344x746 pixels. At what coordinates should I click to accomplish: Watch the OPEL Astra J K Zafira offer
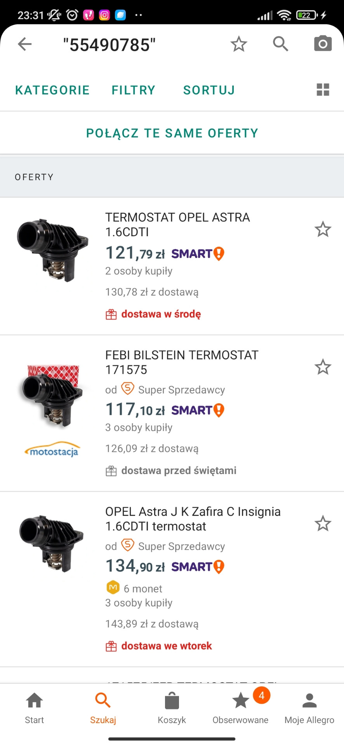[323, 524]
